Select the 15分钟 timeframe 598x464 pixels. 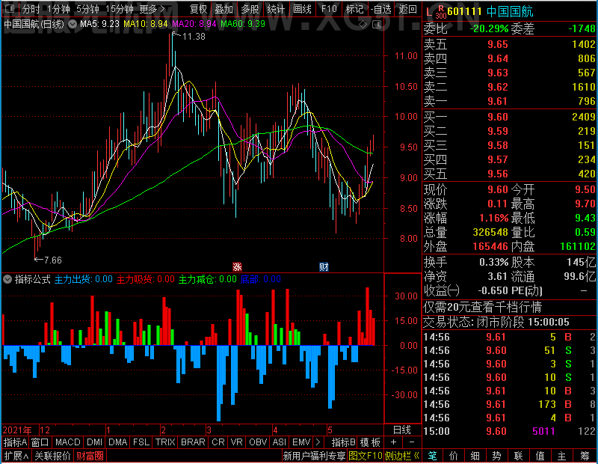pyautogui.click(x=120, y=8)
